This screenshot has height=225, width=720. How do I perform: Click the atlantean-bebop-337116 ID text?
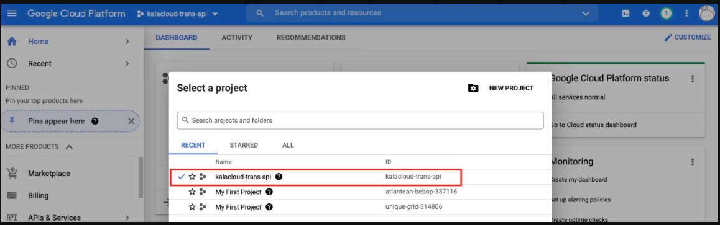click(421, 192)
